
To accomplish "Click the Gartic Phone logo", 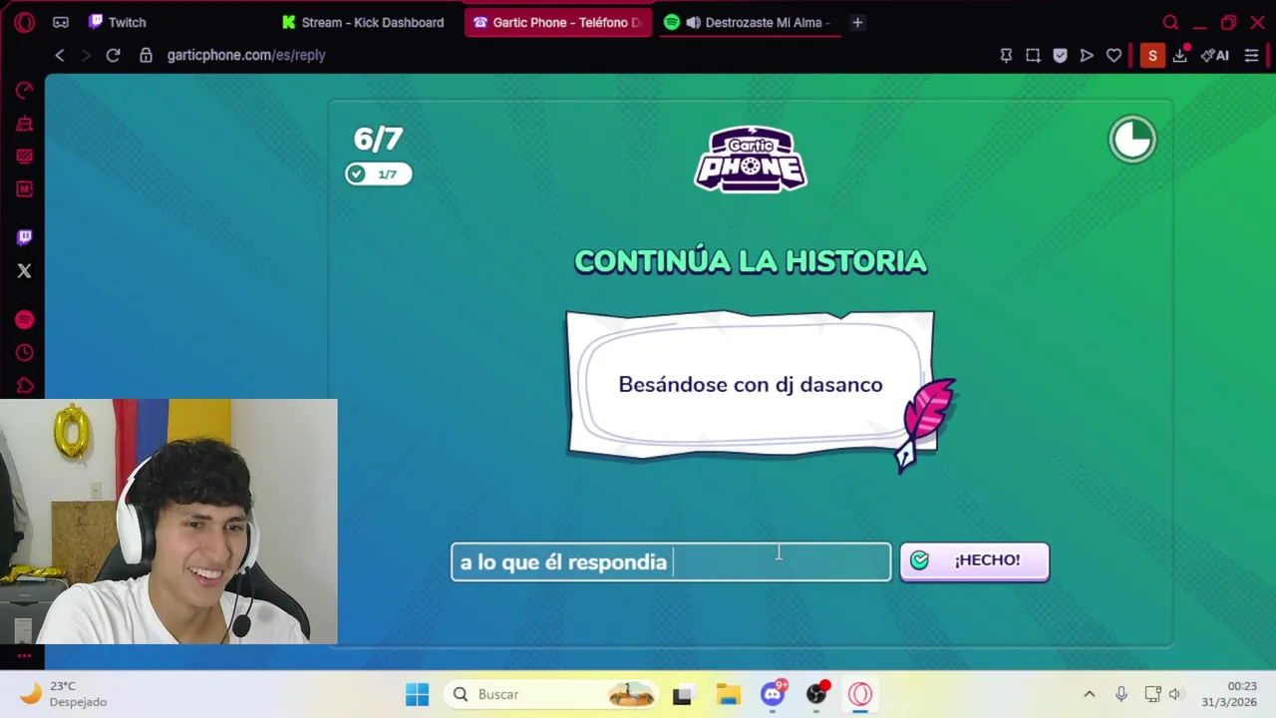I will (751, 159).
